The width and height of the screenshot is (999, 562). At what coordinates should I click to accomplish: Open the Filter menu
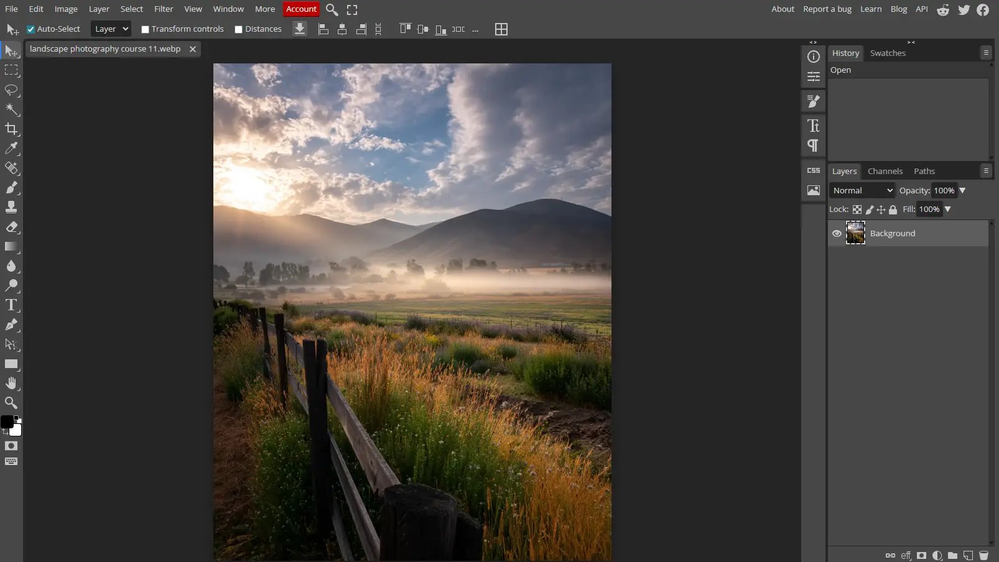pyautogui.click(x=164, y=9)
